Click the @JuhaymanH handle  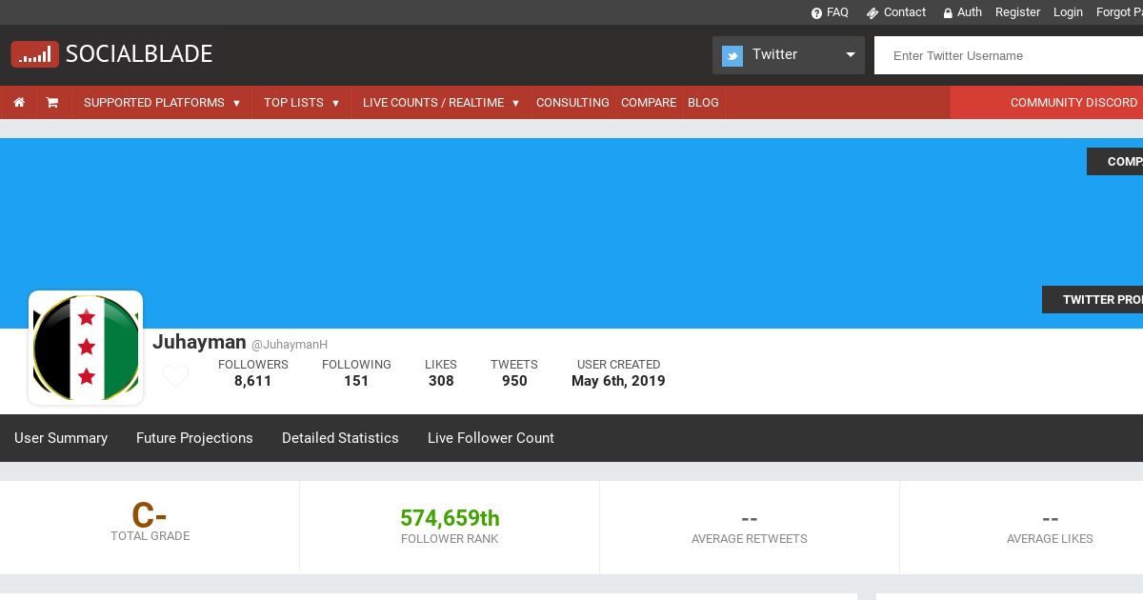290,345
